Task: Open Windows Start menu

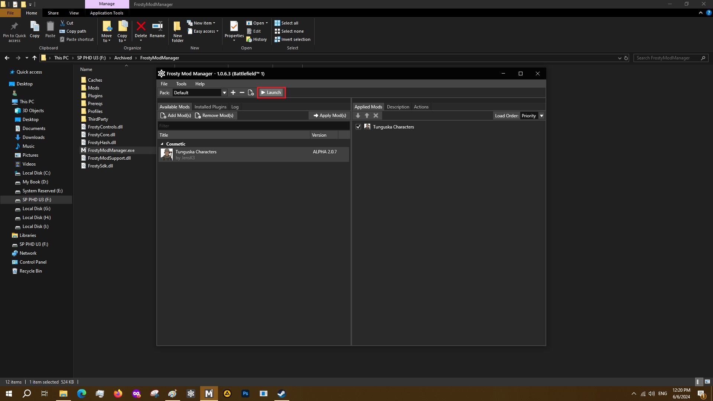Action: pyautogui.click(x=9, y=394)
